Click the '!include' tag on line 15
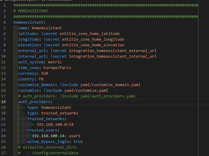This screenshot has height=156, width=209. [x=69, y=85]
